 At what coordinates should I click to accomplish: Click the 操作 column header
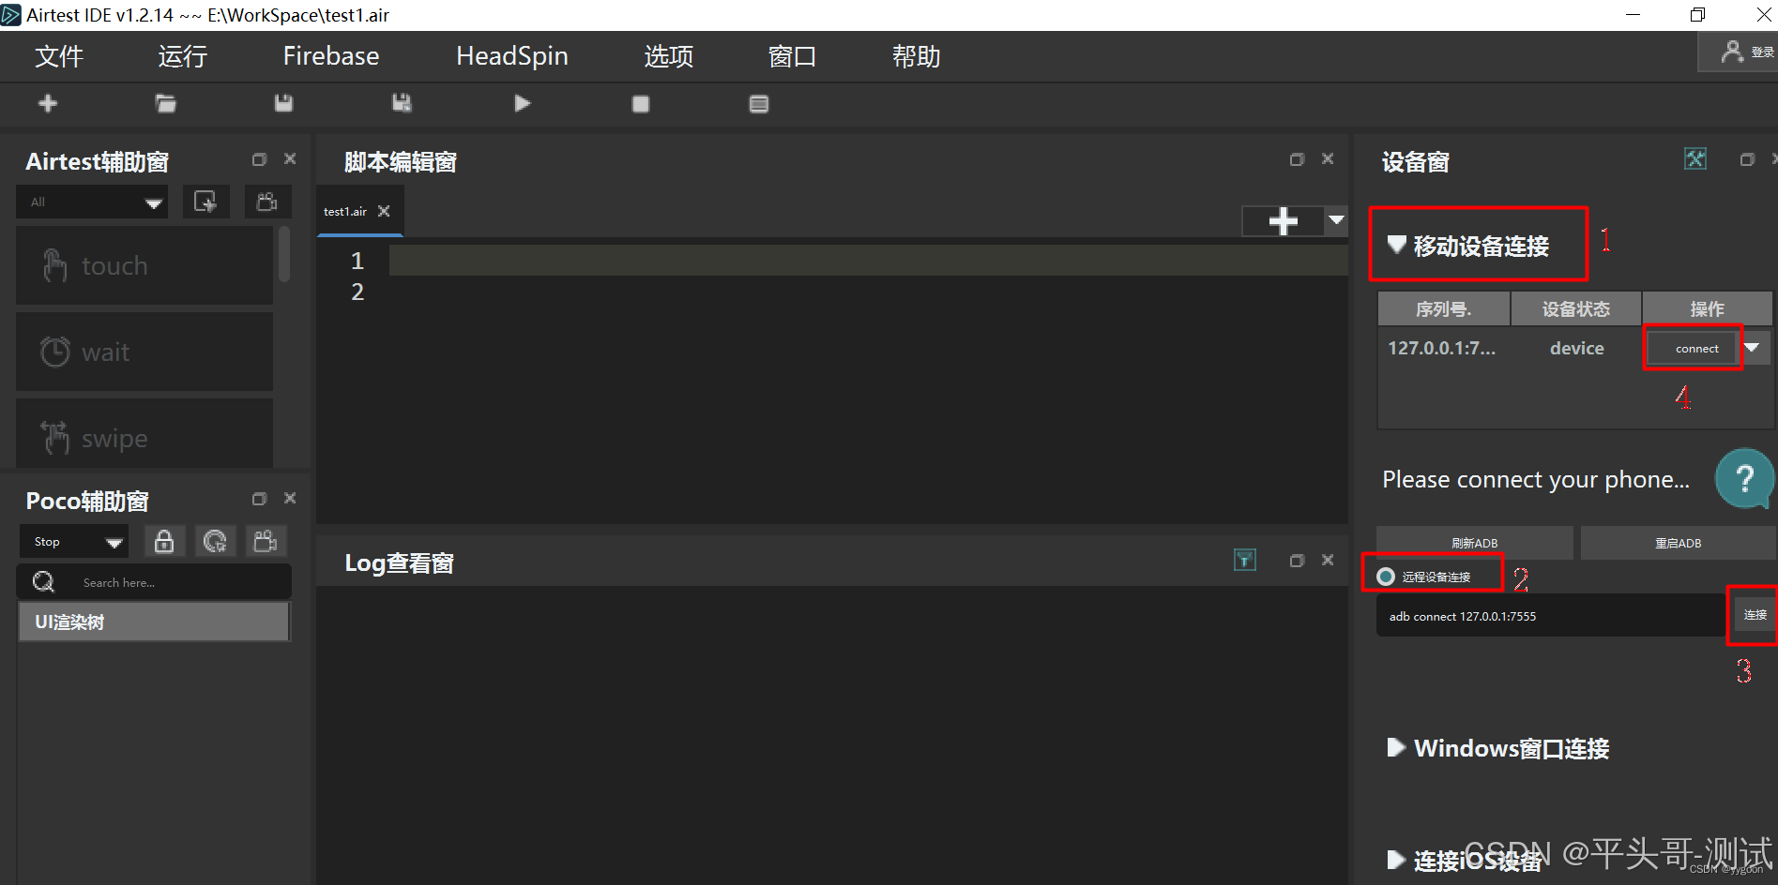1707,308
